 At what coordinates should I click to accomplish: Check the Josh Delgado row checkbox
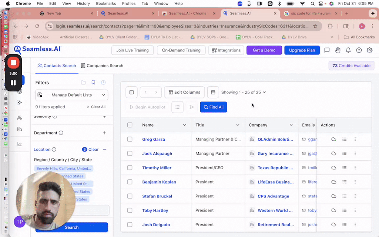[130, 224]
